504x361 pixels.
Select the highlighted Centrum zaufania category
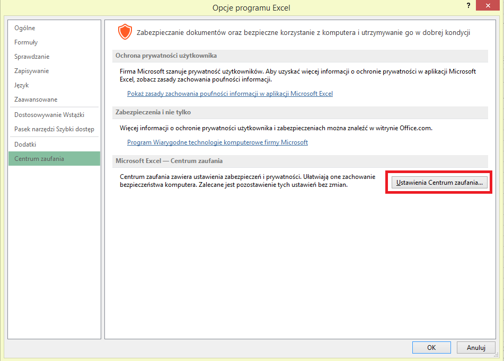pos(54,159)
